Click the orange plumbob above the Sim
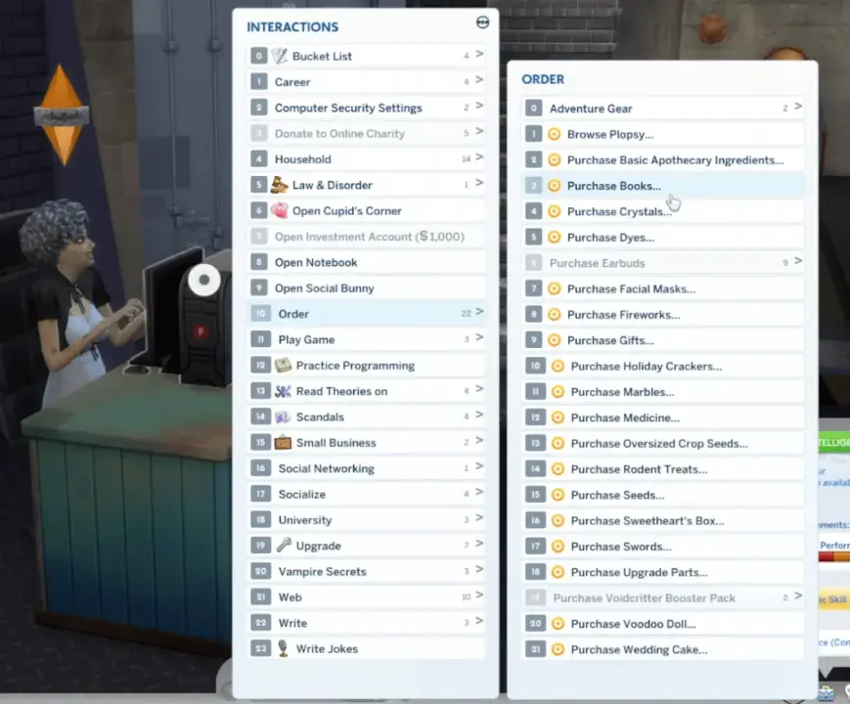The image size is (850, 704). [62, 115]
